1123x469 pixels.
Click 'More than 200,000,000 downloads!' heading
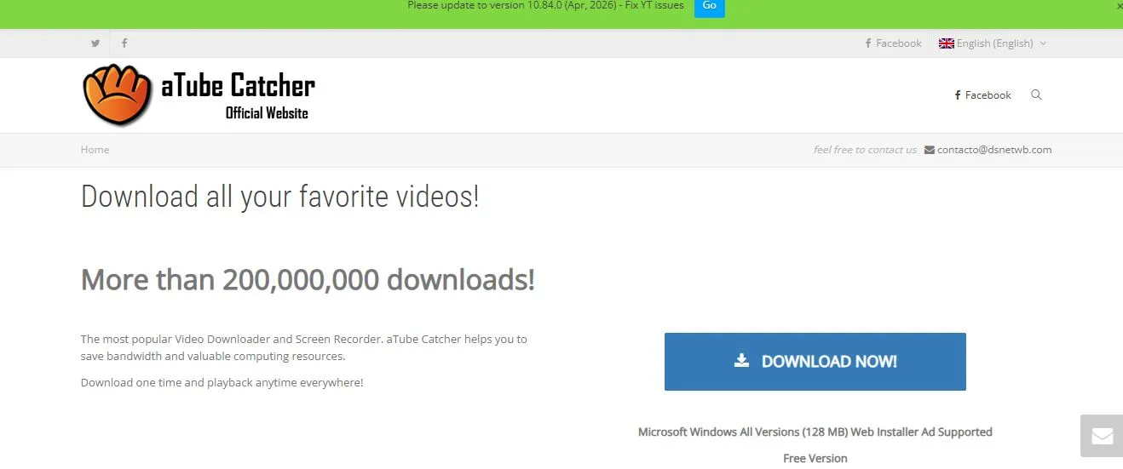pyautogui.click(x=308, y=279)
